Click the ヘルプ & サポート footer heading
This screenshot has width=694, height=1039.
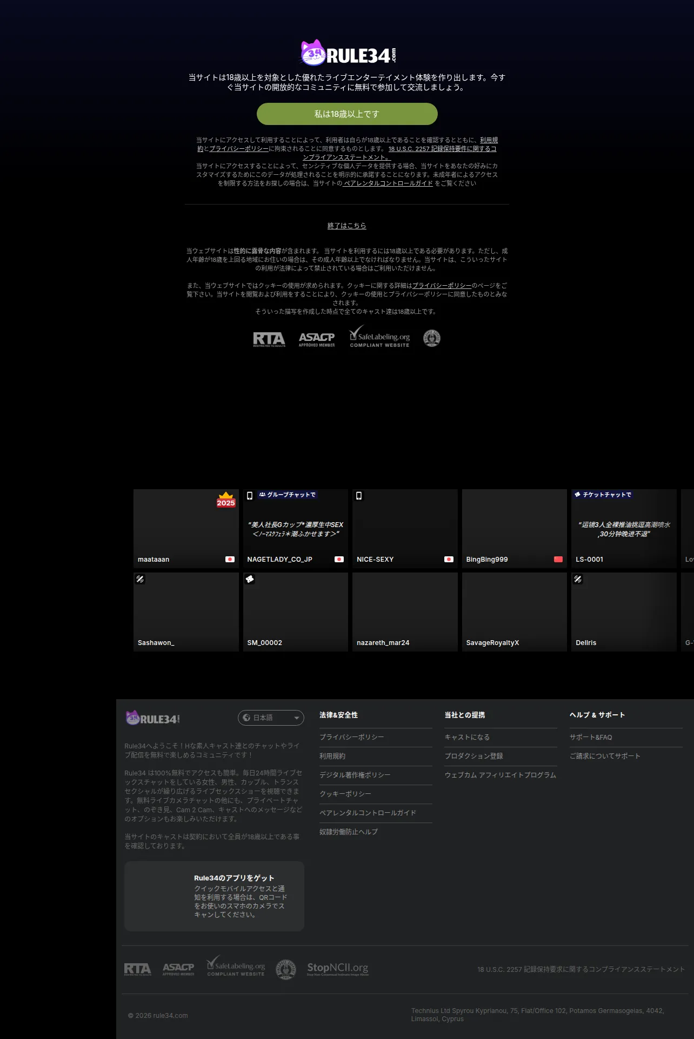point(597,715)
